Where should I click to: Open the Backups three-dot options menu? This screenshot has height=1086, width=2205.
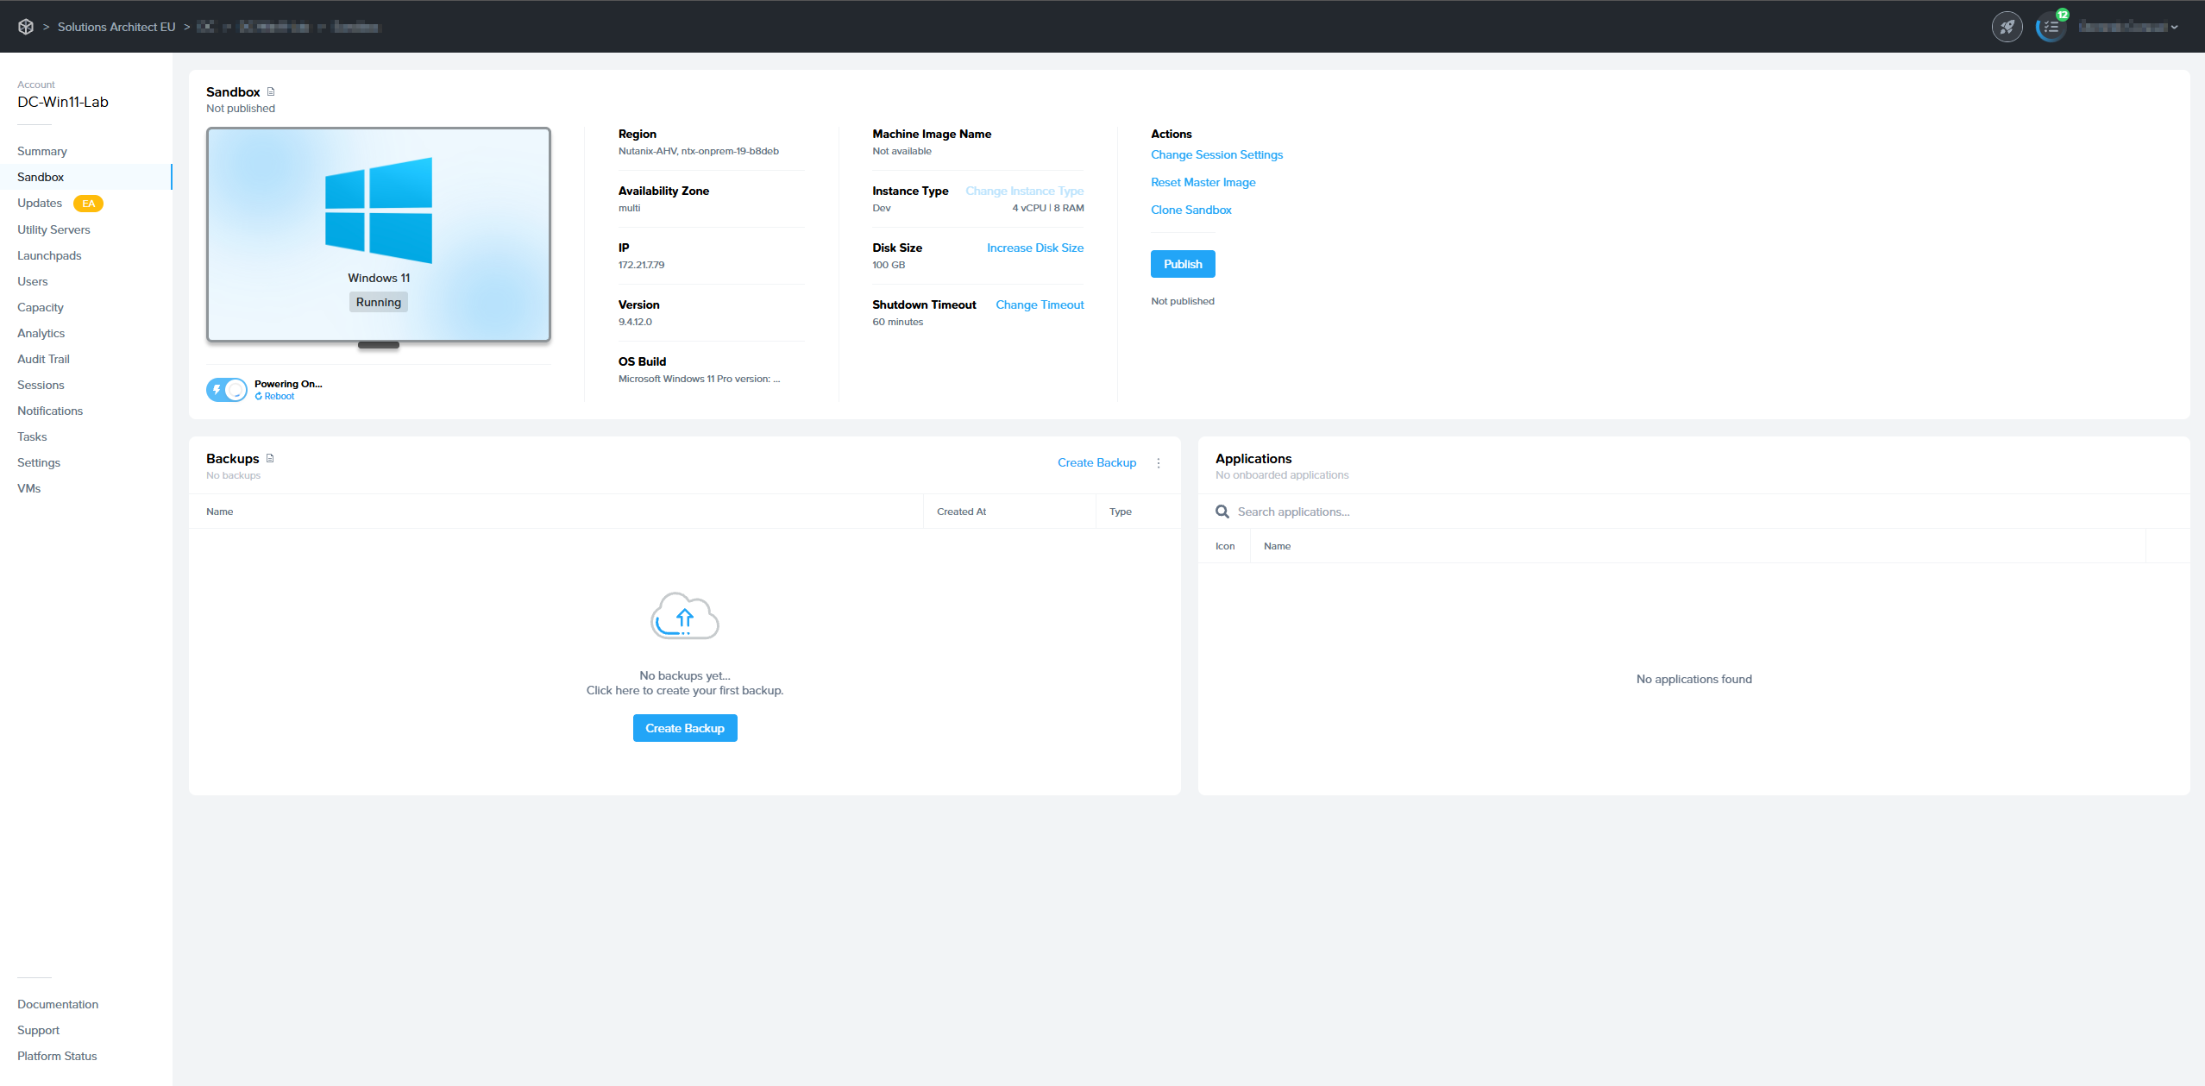click(x=1159, y=463)
